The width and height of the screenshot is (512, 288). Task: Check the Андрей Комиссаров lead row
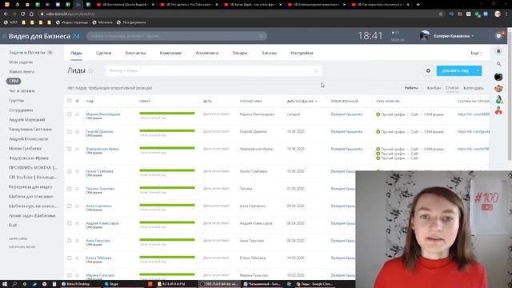coord(70,223)
